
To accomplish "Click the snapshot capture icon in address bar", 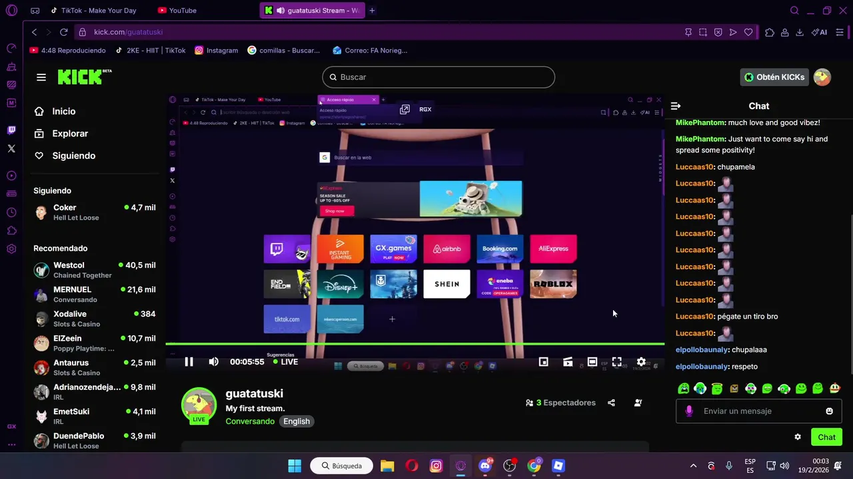I will point(703,32).
